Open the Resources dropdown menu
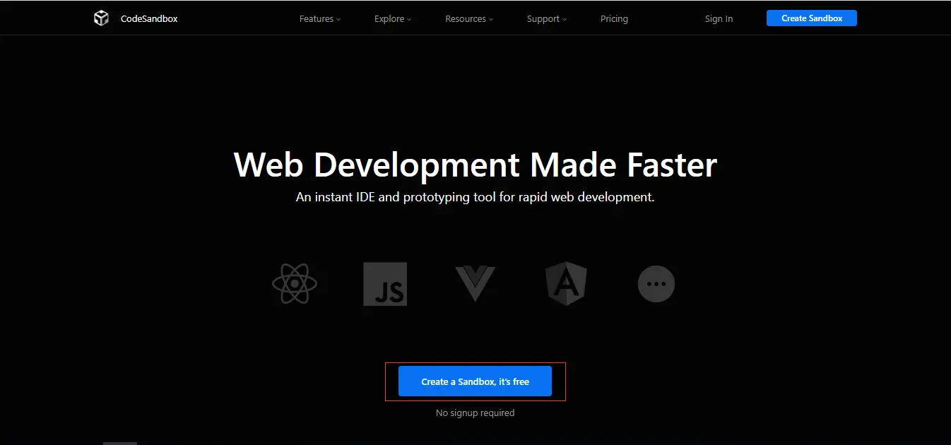 pos(469,19)
